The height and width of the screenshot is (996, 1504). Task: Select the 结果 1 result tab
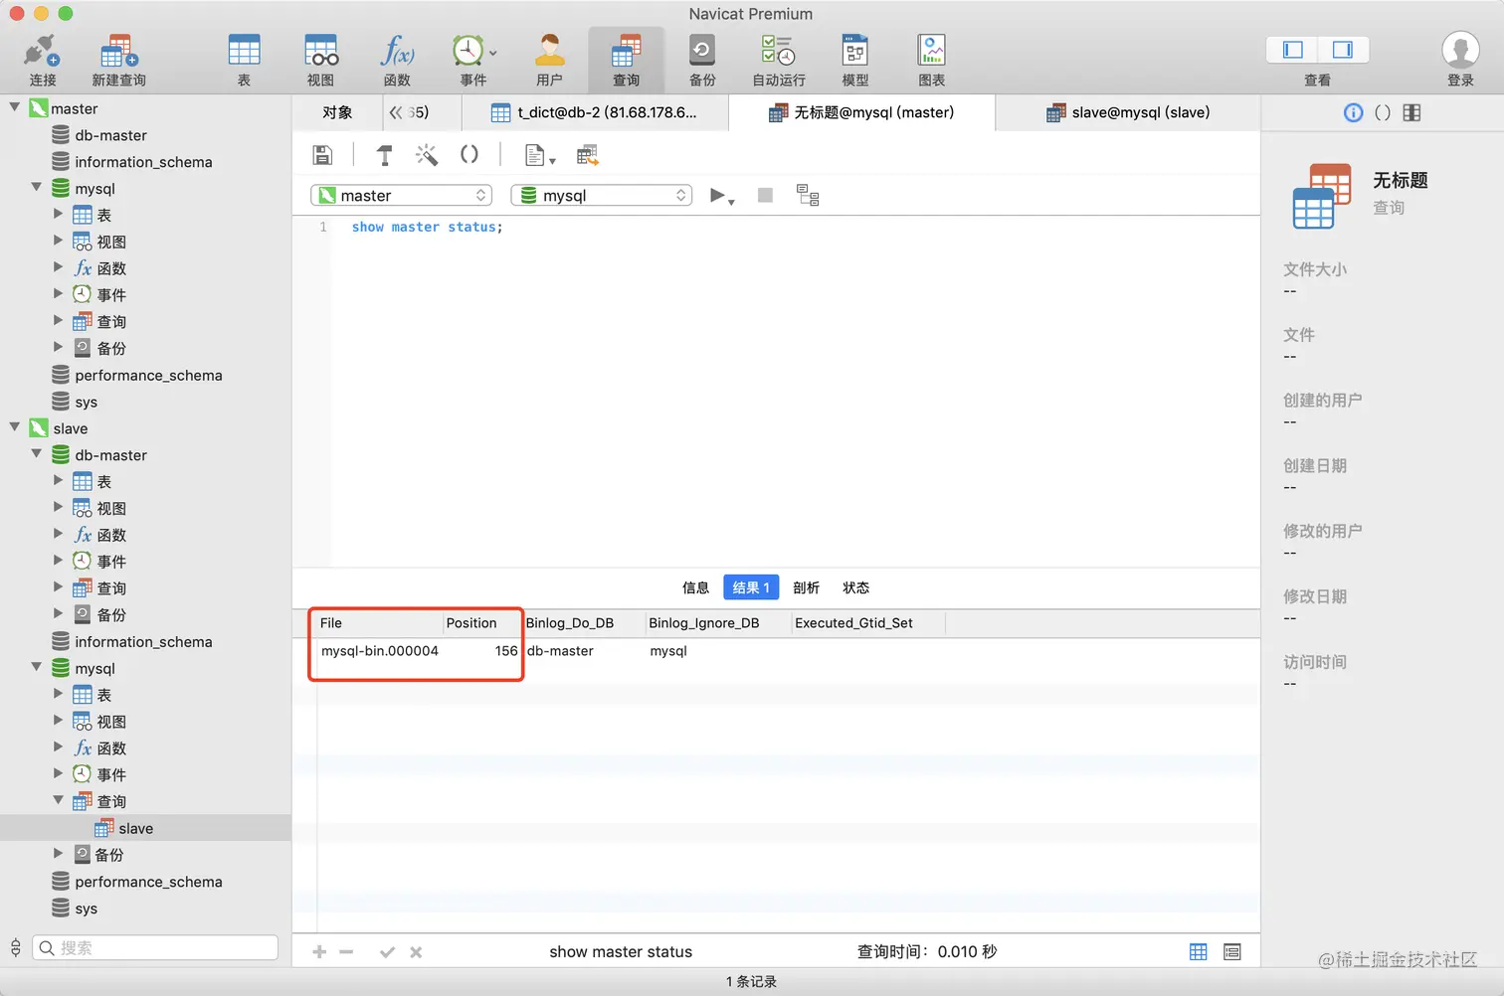click(x=751, y=587)
